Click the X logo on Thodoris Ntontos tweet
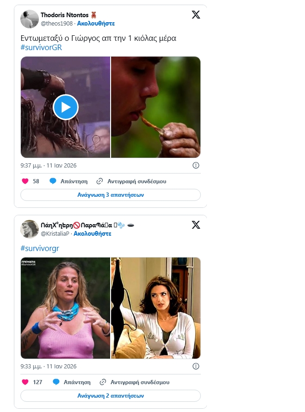305x412 pixels. [196, 15]
